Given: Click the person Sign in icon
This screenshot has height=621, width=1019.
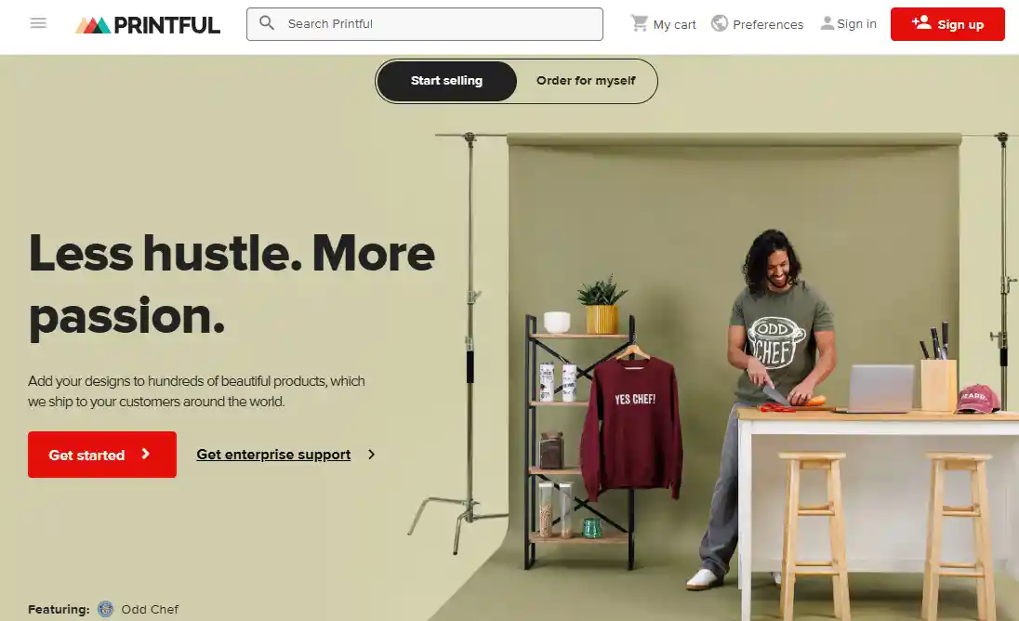Looking at the screenshot, I should pos(827,23).
